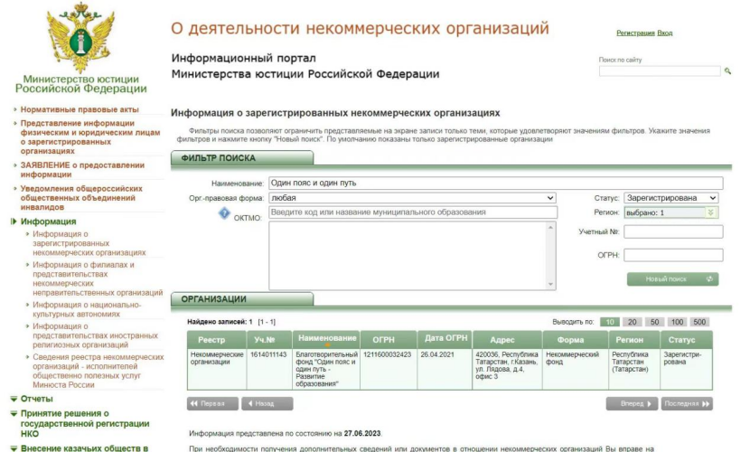Click the Поиск по сайту search field
The width and height of the screenshot is (750, 452).
click(x=660, y=71)
